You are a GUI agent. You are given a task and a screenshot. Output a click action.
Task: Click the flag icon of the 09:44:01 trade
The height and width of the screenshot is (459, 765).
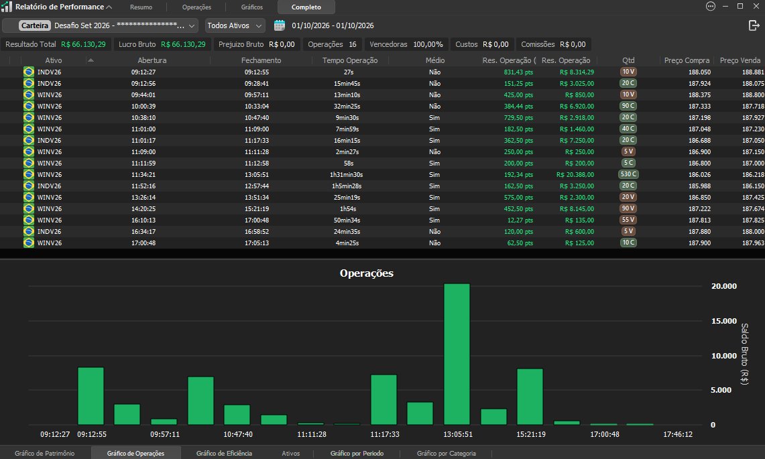tap(29, 94)
